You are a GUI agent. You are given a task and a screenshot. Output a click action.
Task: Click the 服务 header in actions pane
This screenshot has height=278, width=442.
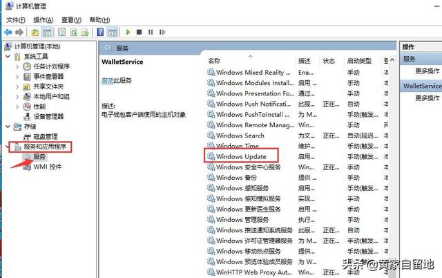click(x=421, y=59)
